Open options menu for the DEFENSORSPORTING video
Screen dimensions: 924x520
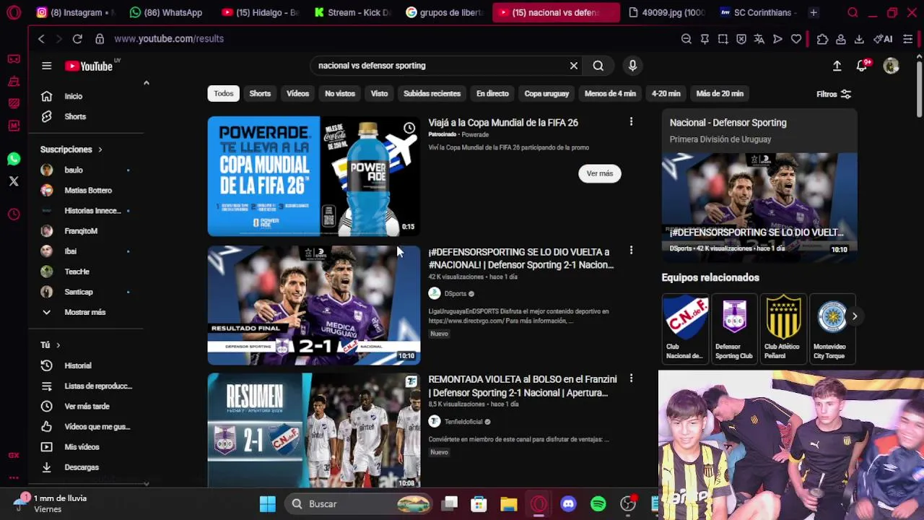click(x=631, y=251)
